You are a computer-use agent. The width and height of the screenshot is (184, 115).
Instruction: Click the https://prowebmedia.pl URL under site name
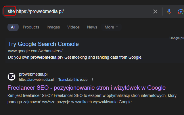(36, 80)
